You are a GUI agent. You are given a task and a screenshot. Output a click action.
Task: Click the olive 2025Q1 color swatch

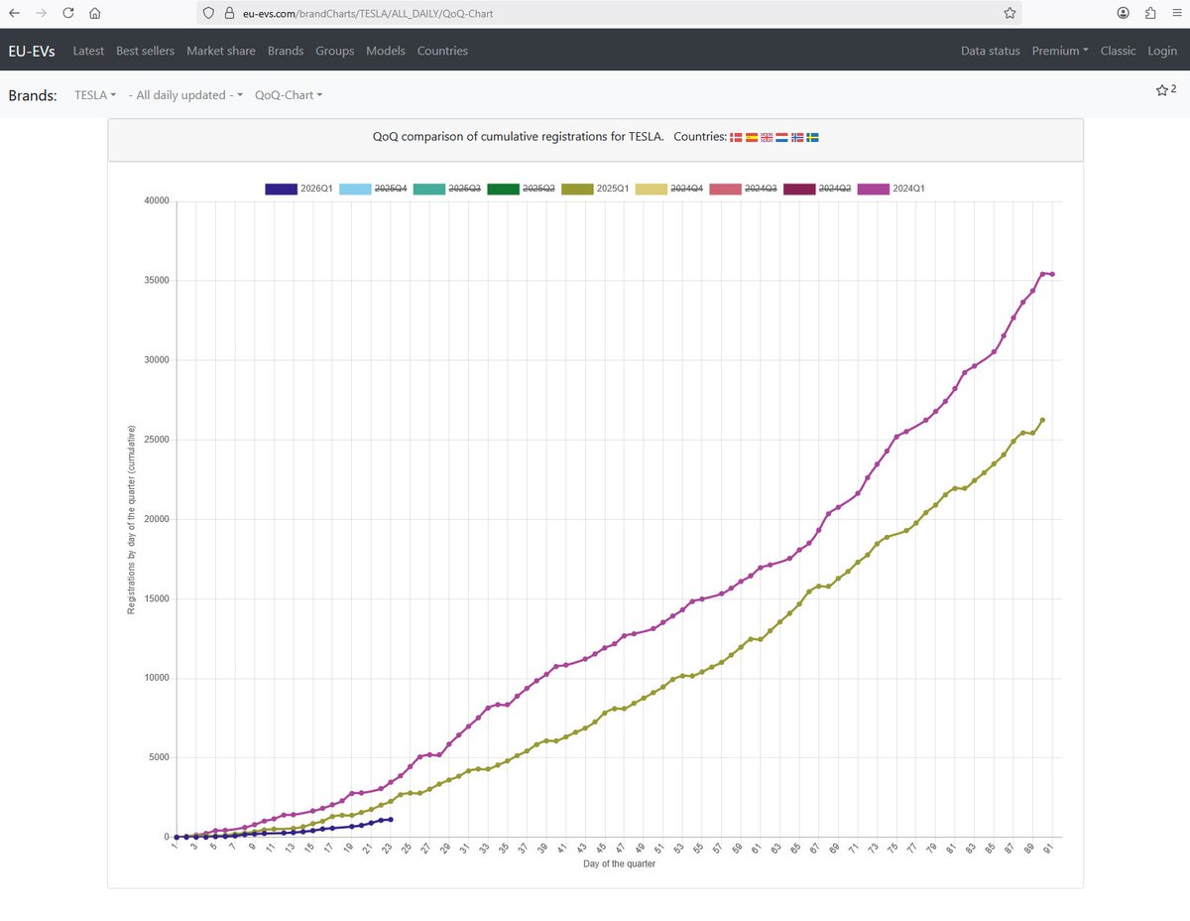[576, 189]
